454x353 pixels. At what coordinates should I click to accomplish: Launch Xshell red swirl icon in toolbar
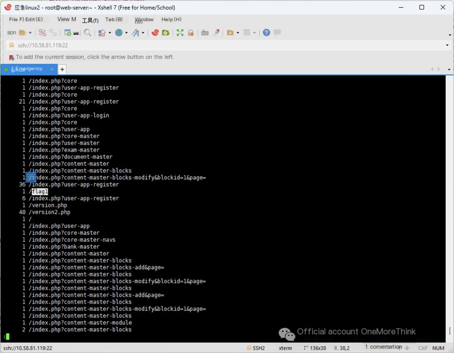[155, 32]
